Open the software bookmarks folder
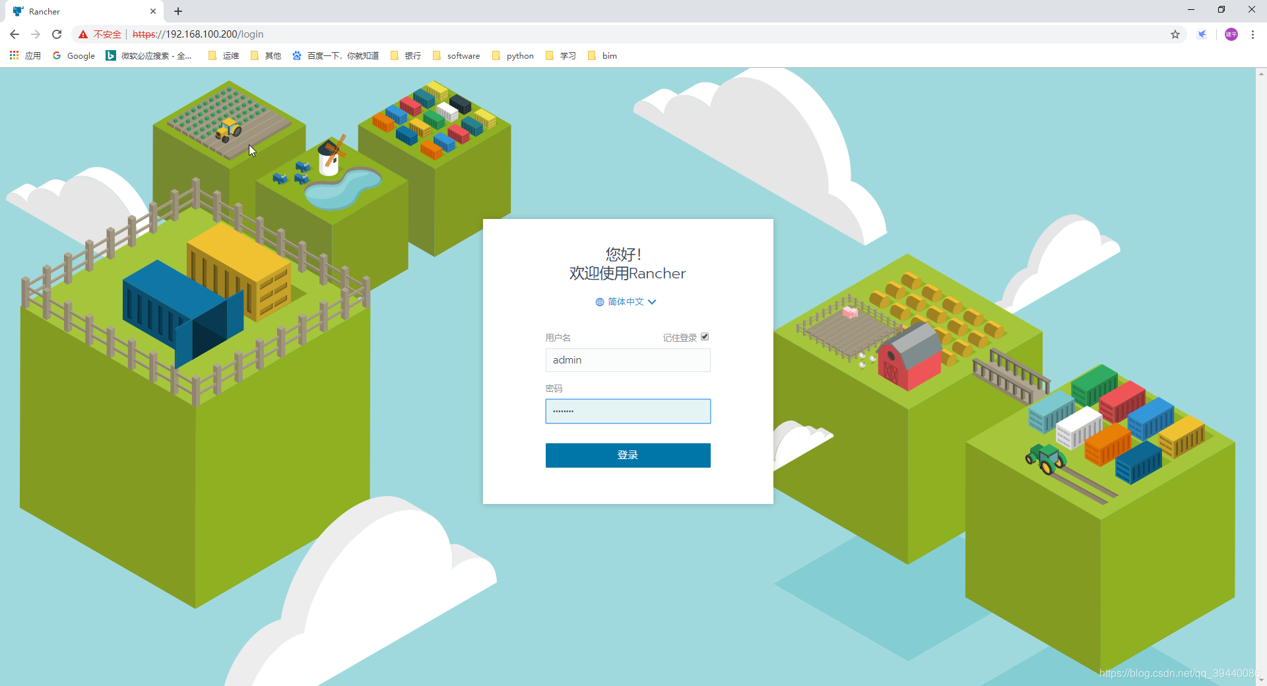The height and width of the screenshot is (686, 1267). click(x=456, y=55)
